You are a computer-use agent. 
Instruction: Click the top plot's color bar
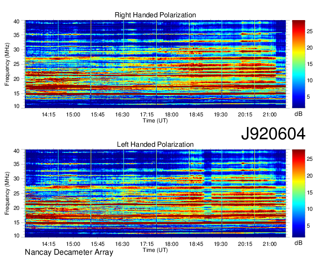click(298, 64)
